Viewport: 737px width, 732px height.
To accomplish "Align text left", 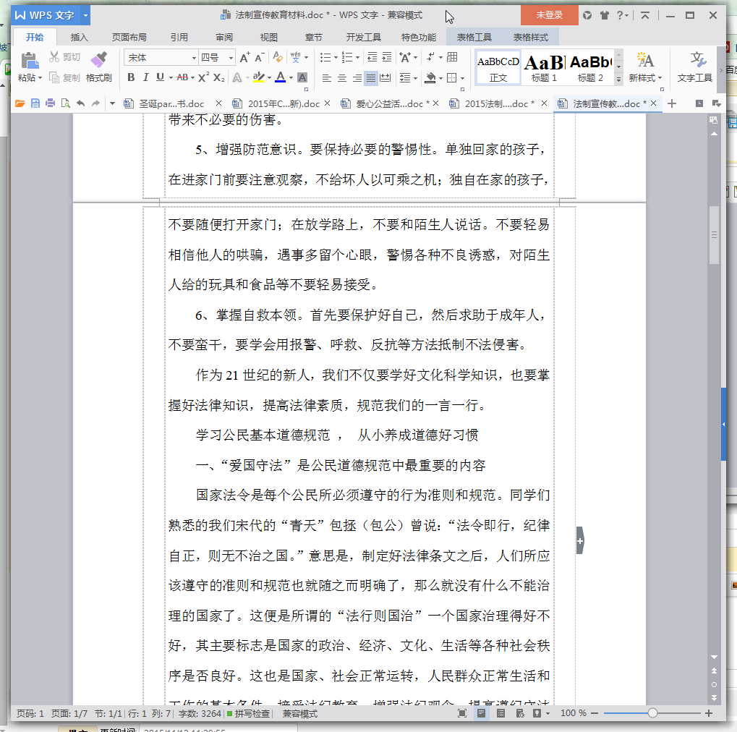I will click(x=327, y=77).
